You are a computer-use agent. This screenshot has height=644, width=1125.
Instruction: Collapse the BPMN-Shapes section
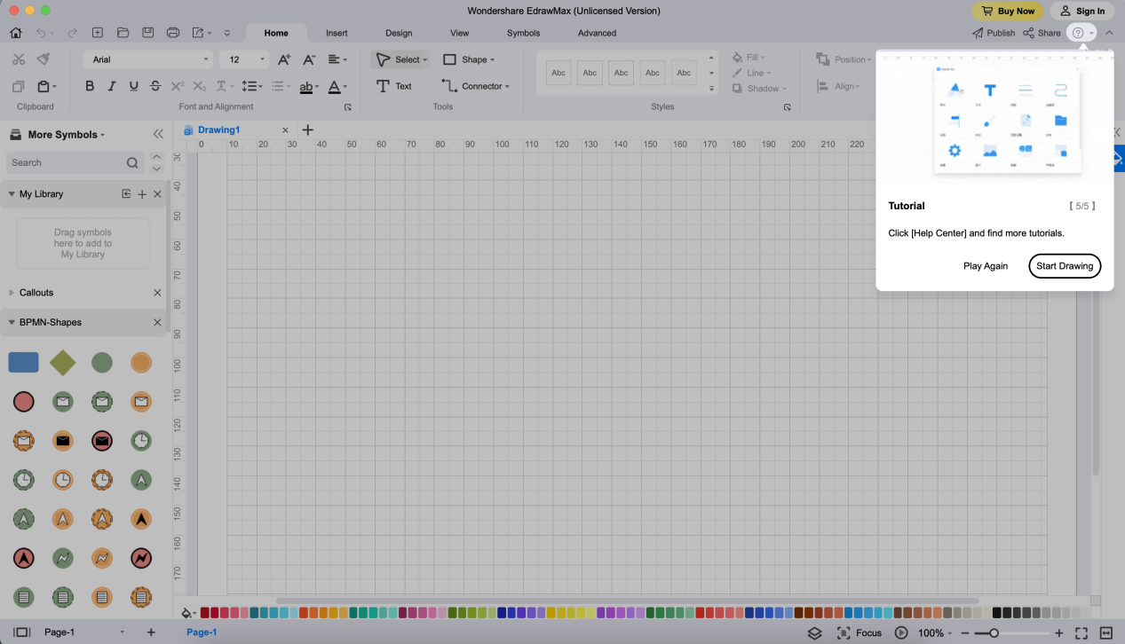point(12,323)
